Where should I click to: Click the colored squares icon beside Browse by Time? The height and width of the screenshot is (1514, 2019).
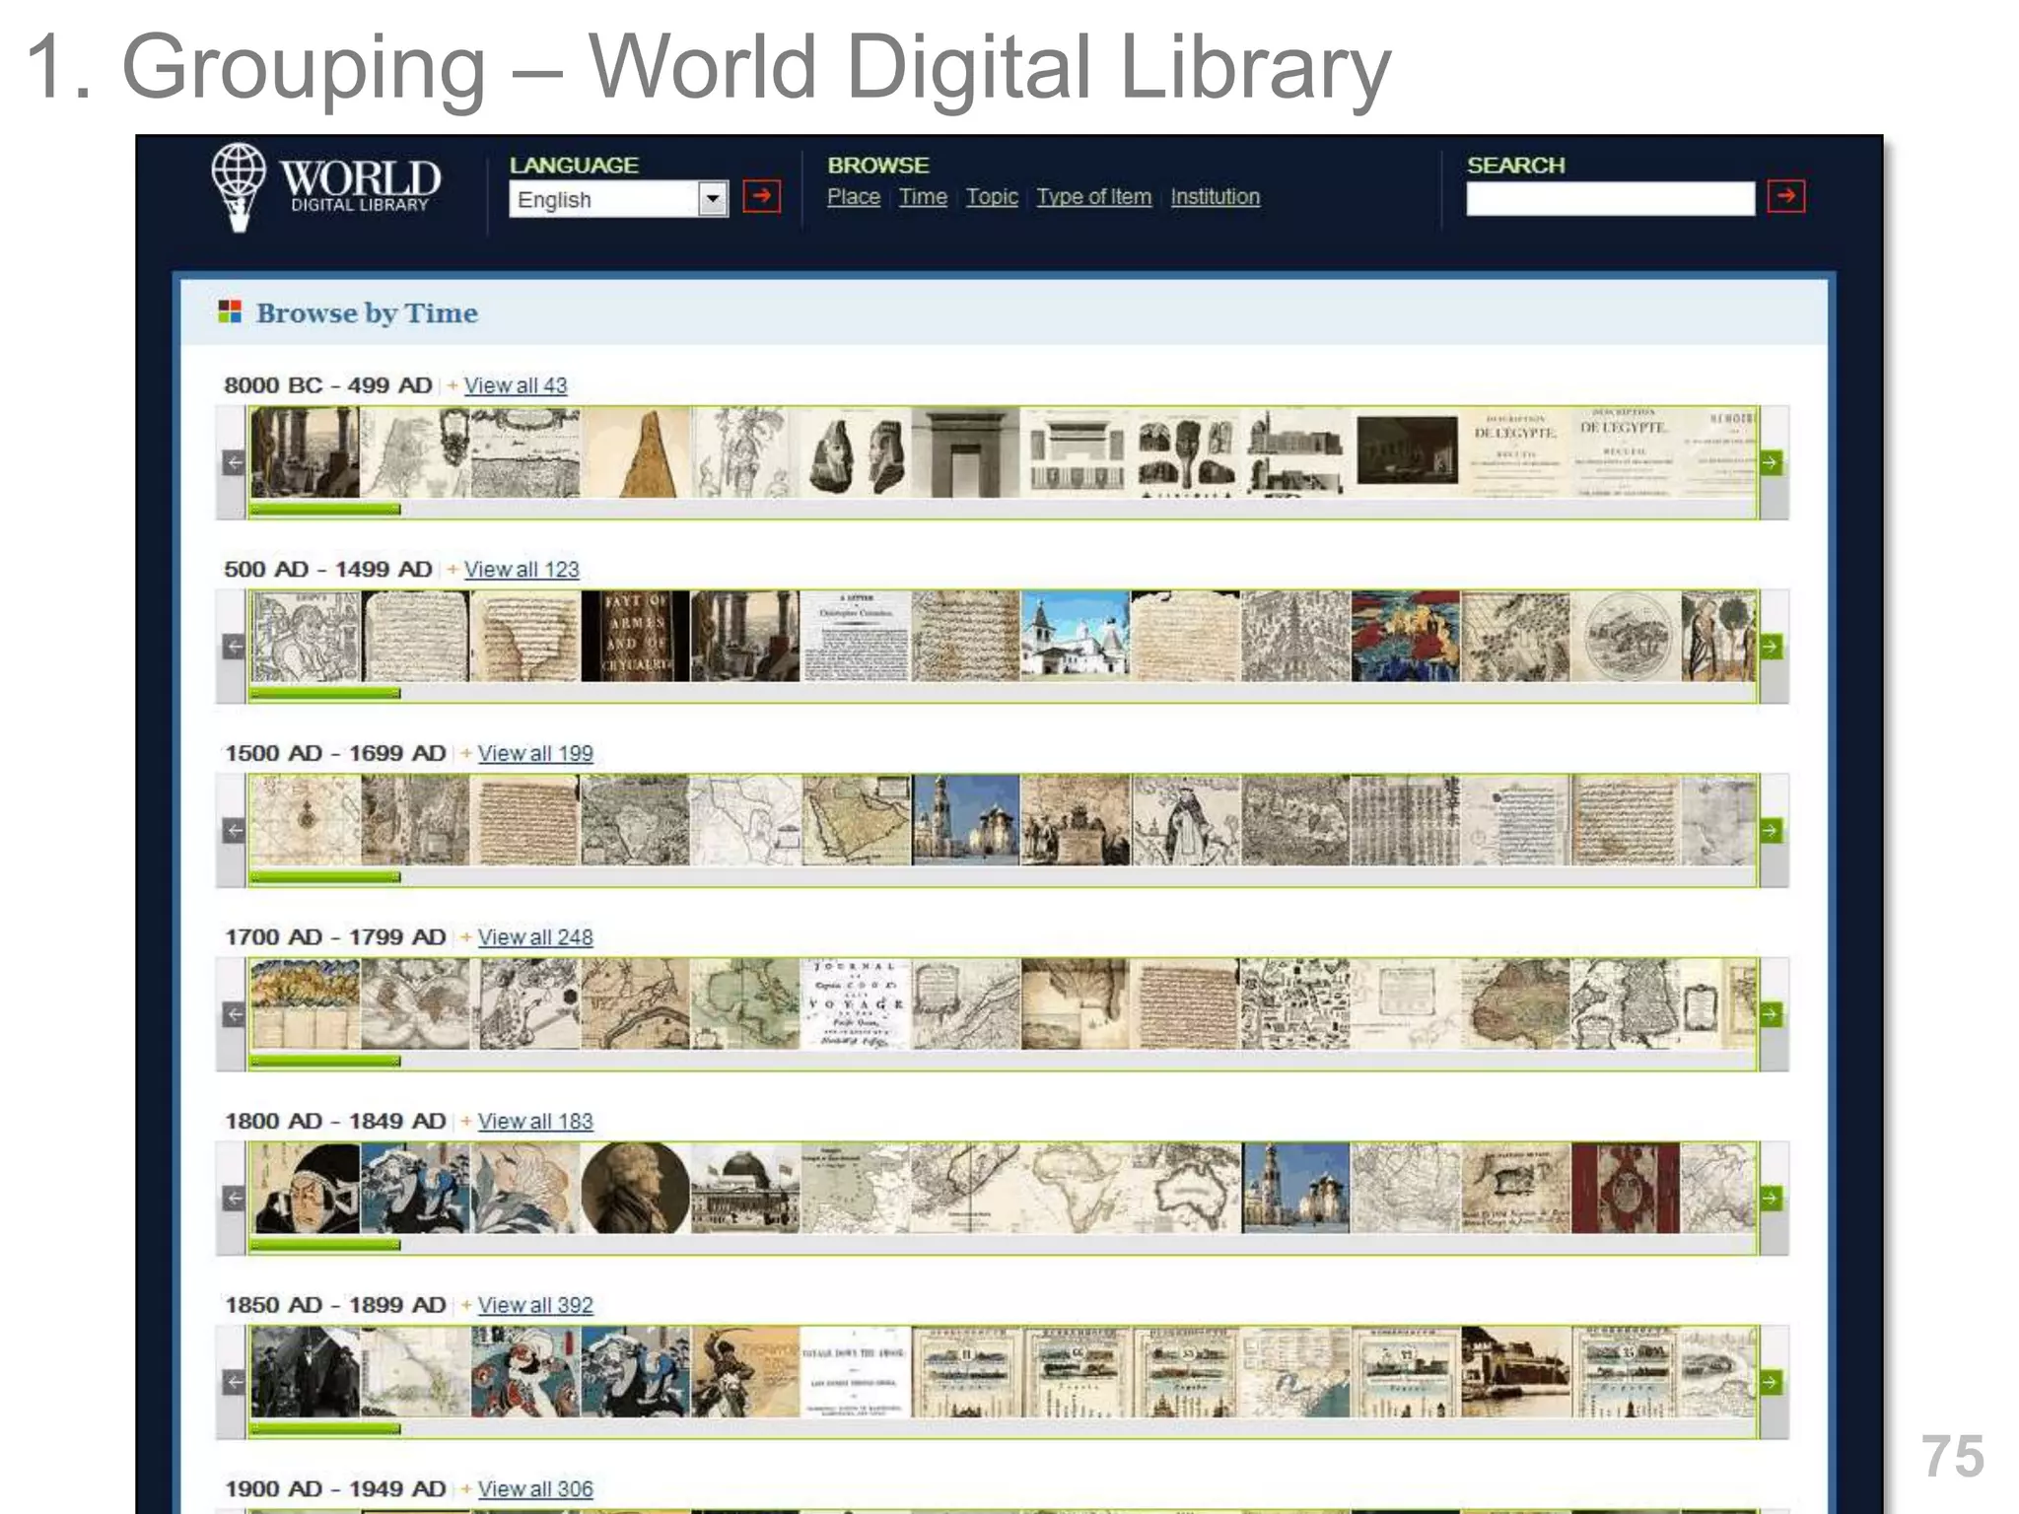coord(230,311)
